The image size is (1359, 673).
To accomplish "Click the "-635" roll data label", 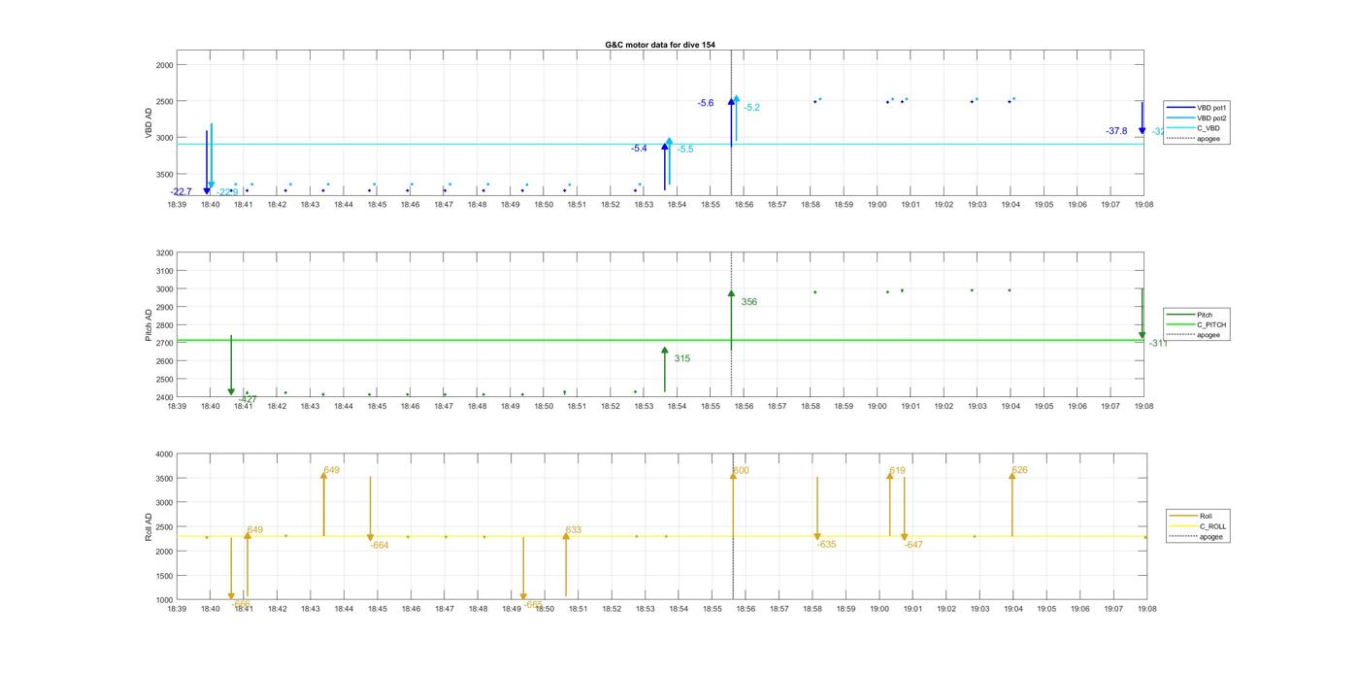I will point(827,545).
